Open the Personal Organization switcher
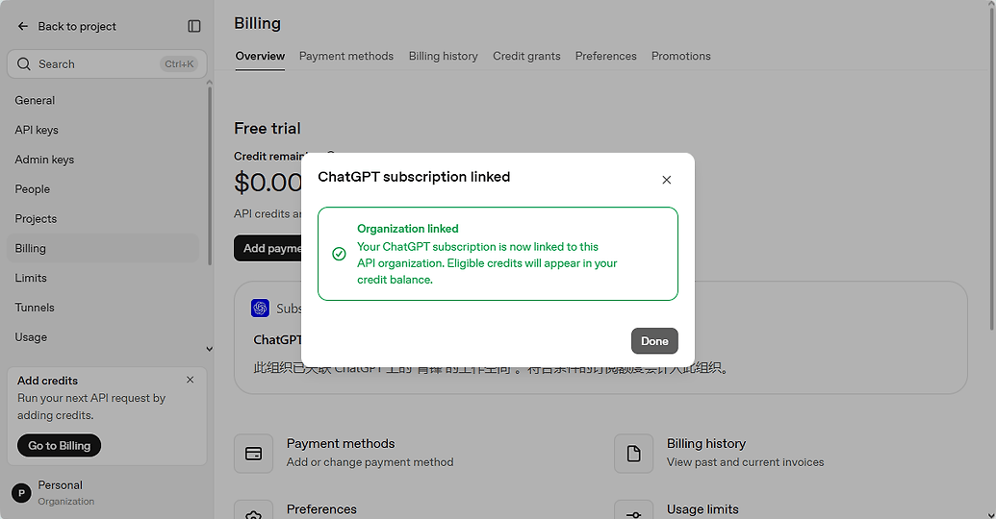This screenshot has width=996, height=519. tap(107, 493)
